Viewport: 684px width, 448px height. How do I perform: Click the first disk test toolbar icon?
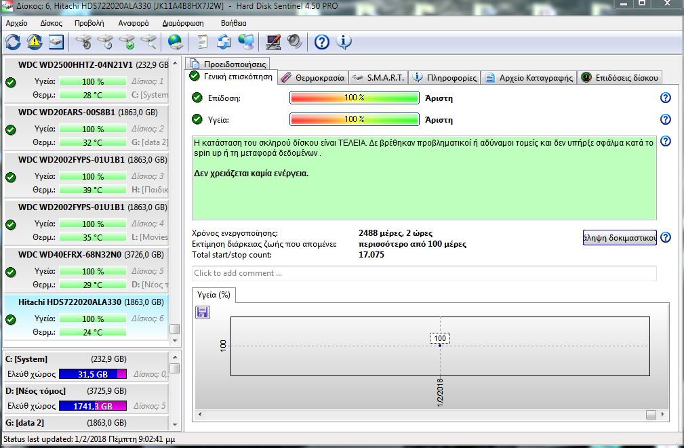click(83, 42)
